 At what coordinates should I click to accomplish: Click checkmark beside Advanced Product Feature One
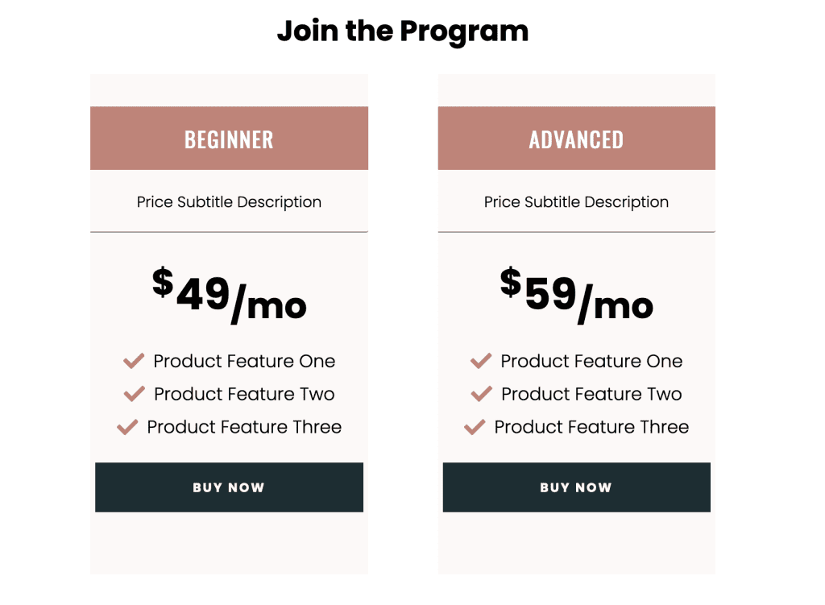(x=481, y=361)
